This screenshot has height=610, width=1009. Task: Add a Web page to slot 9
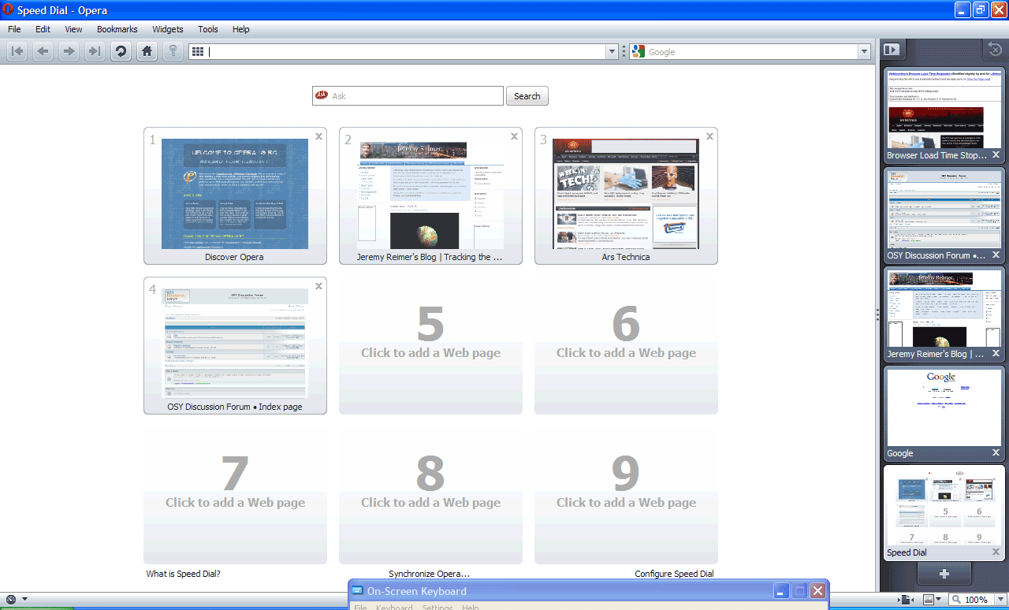[626, 495]
